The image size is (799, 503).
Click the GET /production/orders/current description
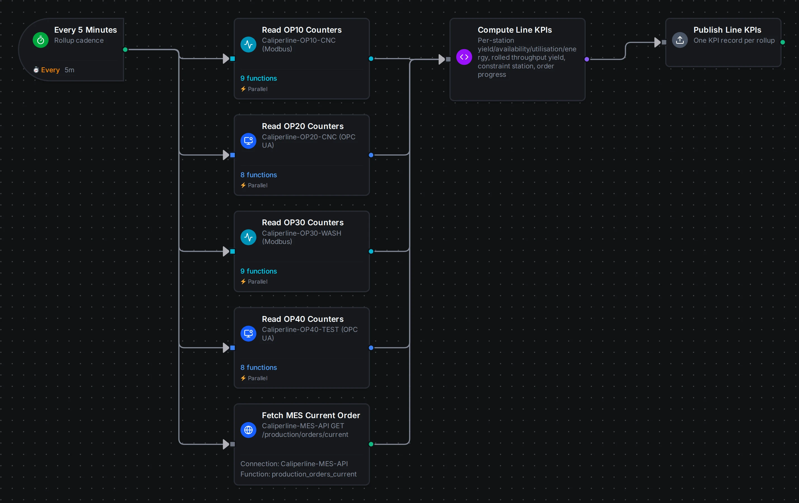pyautogui.click(x=305, y=430)
